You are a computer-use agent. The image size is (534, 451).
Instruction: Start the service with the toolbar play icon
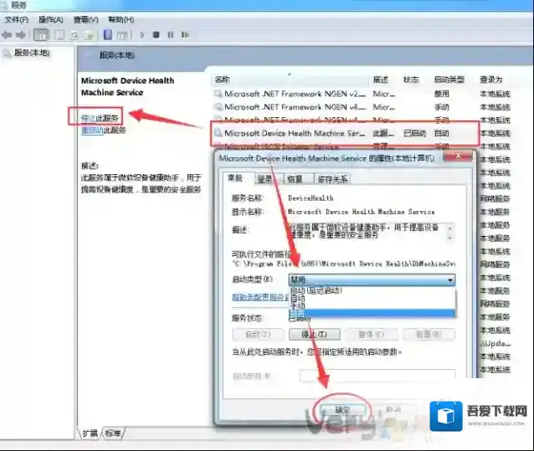pyautogui.click(x=142, y=34)
